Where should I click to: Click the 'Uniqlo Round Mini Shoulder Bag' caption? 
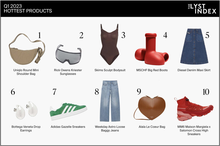pos(26,72)
